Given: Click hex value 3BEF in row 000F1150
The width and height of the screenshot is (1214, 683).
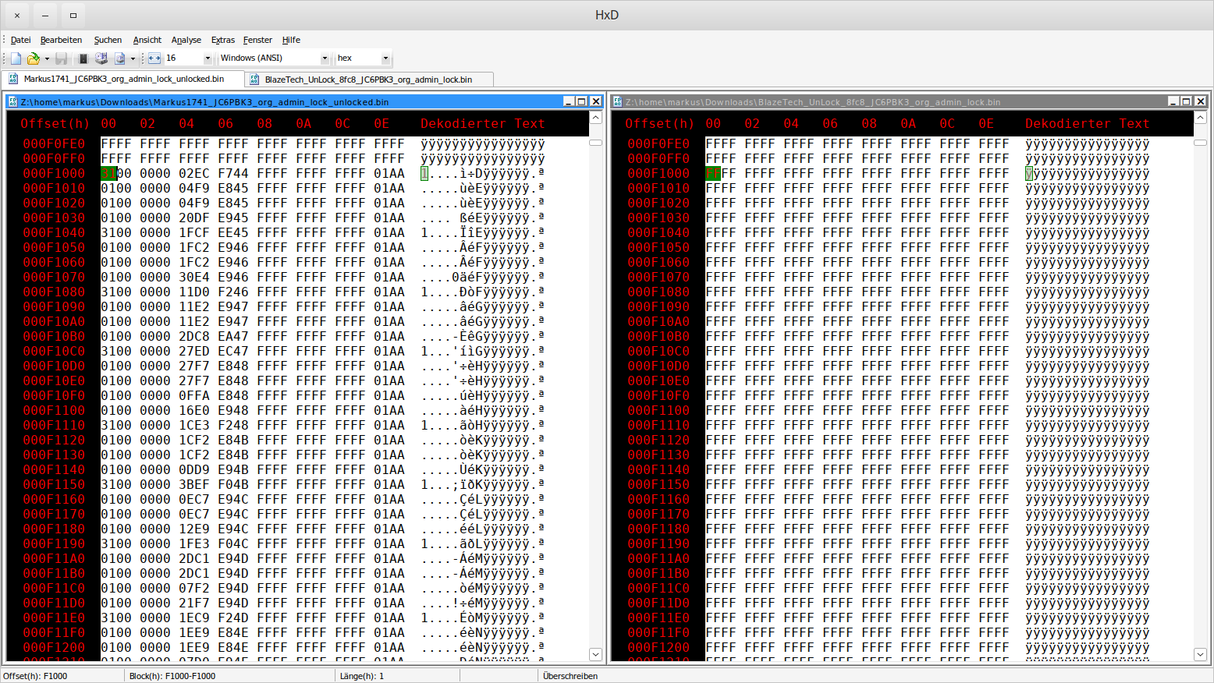Looking at the screenshot, I should 194,484.
